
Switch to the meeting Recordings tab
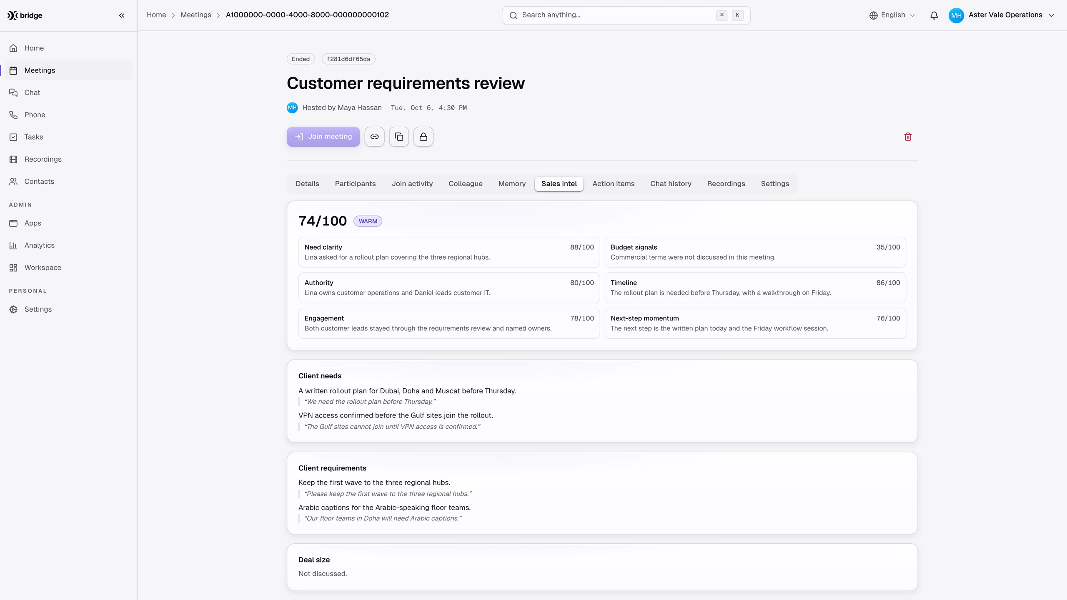point(726,184)
